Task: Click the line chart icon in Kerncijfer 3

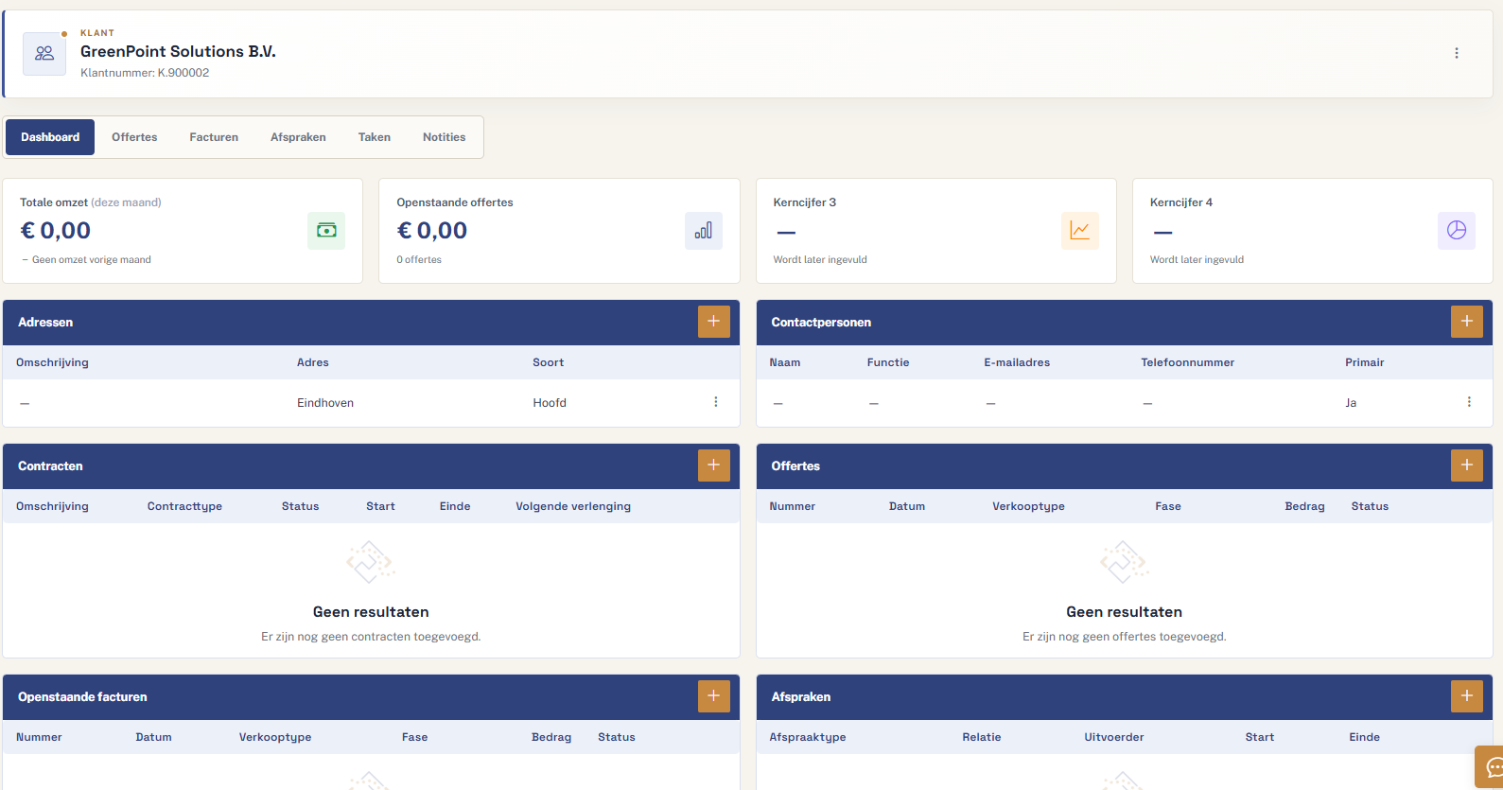Action: tap(1080, 231)
